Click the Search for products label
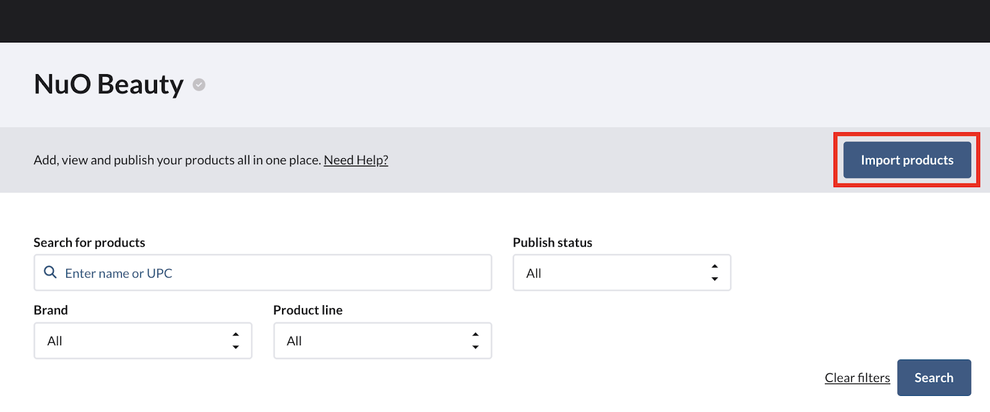The width and height of the screenshot is (990, 412). 89,242
